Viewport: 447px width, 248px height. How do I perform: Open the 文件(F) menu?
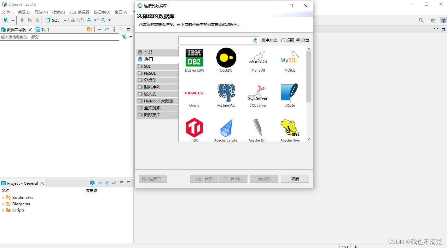8,12
